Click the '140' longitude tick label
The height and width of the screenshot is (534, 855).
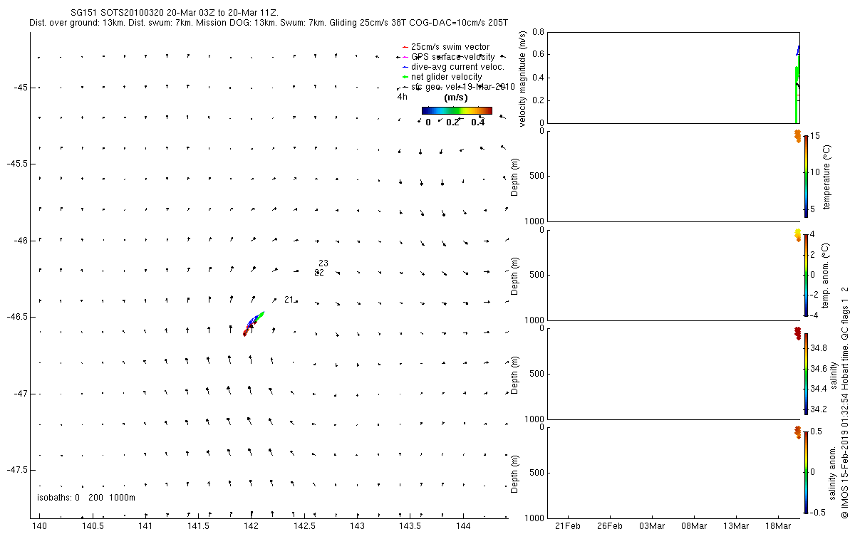(x=40, y=525)
